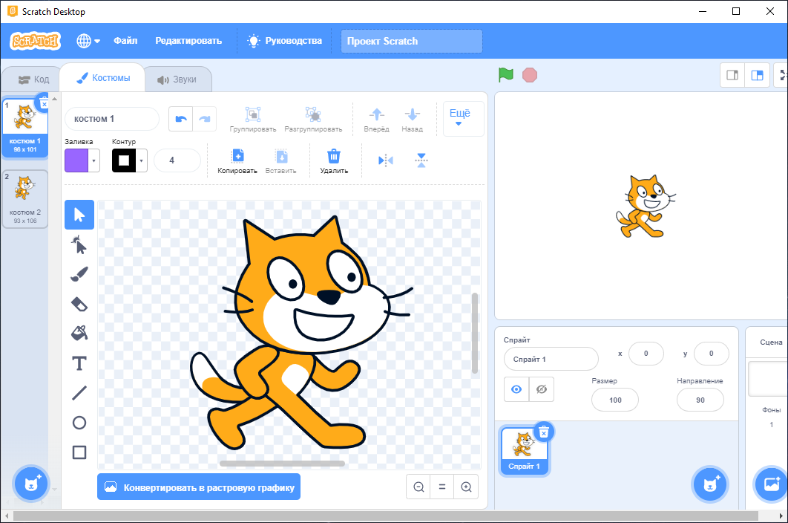The width and height of the screenshot is (788, 523).
Task: Open the Заливка color dropdown arrow
Action: point(94,161)
